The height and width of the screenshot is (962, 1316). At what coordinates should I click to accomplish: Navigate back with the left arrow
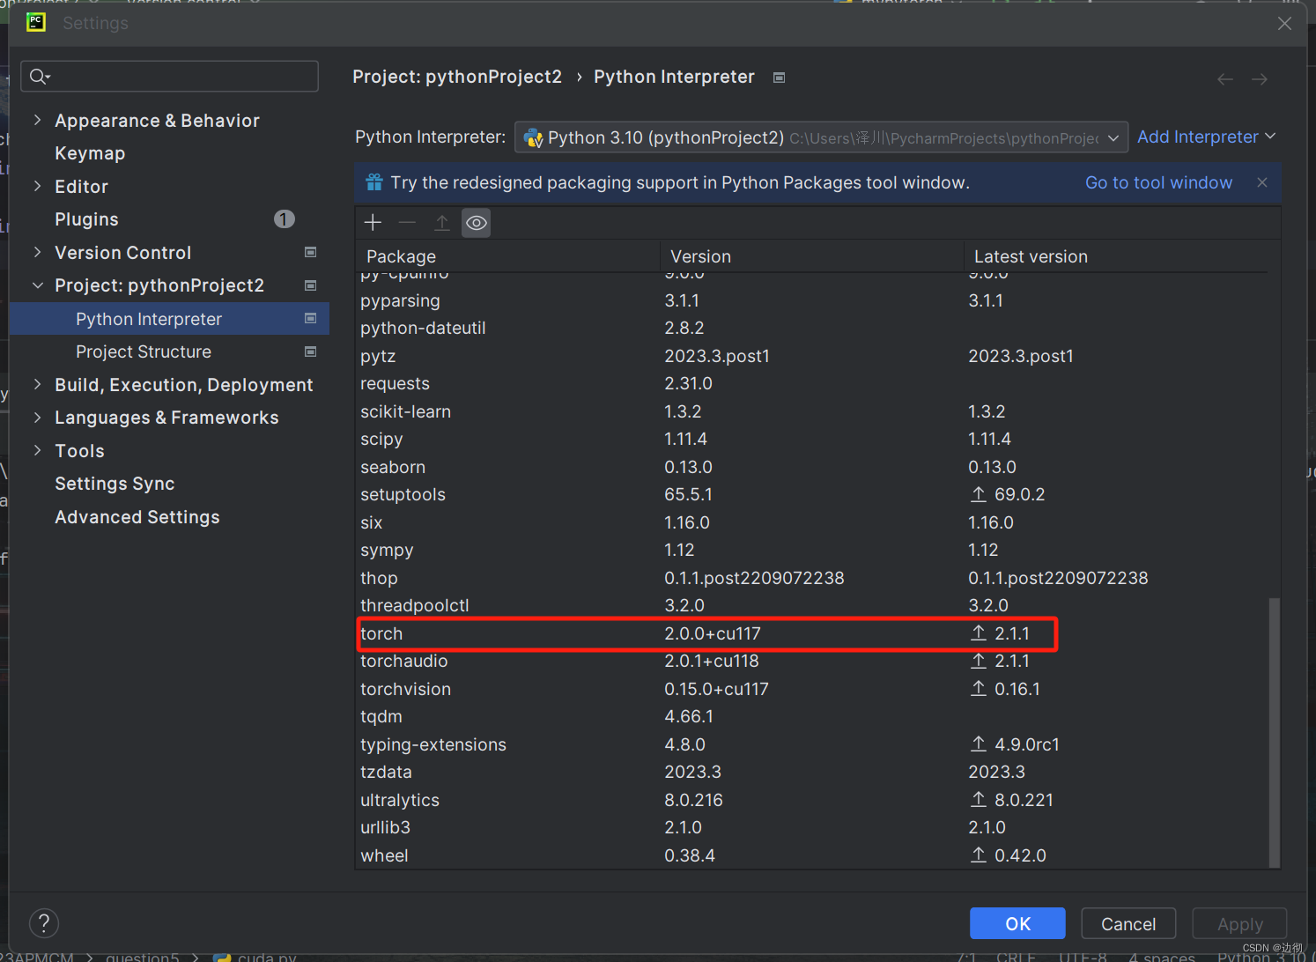point(1225,79)
